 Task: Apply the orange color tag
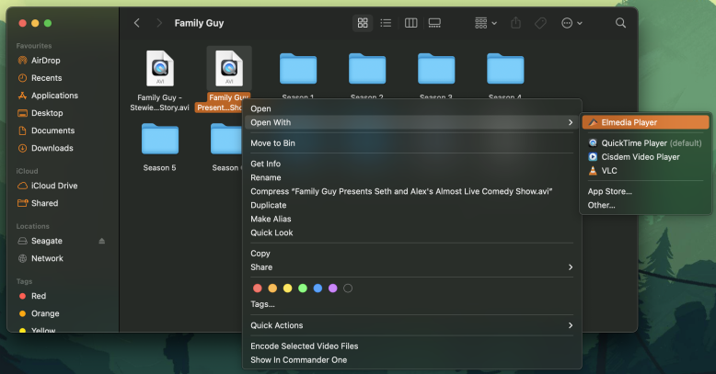(272, 289)
